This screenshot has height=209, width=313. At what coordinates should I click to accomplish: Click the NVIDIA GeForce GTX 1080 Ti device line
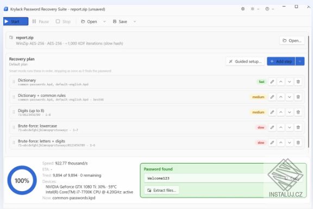click(x=81, y=187)
